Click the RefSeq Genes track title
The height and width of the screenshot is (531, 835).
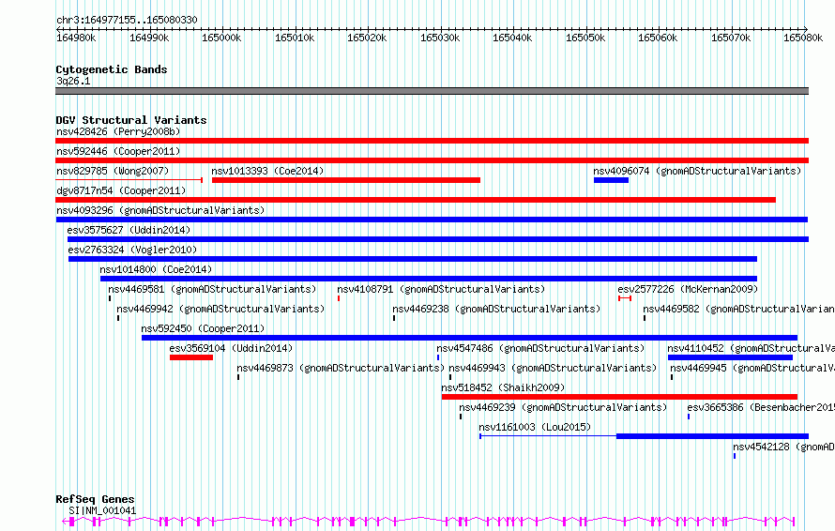tap(95, 499)
